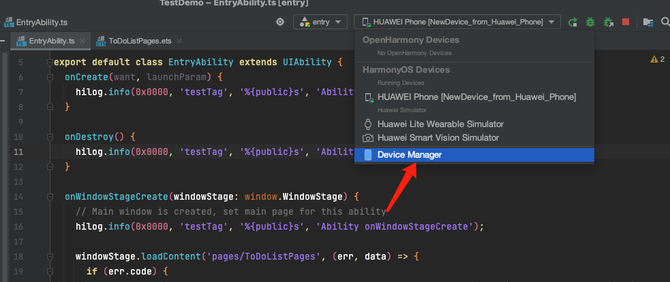Close the EntryAbility.ts editor tab

[82, 41]
